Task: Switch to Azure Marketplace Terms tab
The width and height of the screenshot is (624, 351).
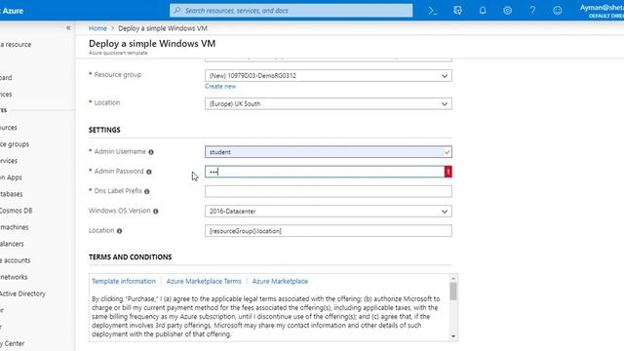Action: coord(204,281)
